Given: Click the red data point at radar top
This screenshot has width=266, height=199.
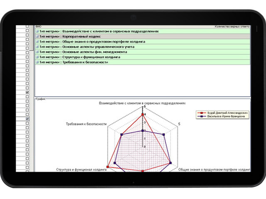Looking at the screenshot, I should click(x=143, y=114).
